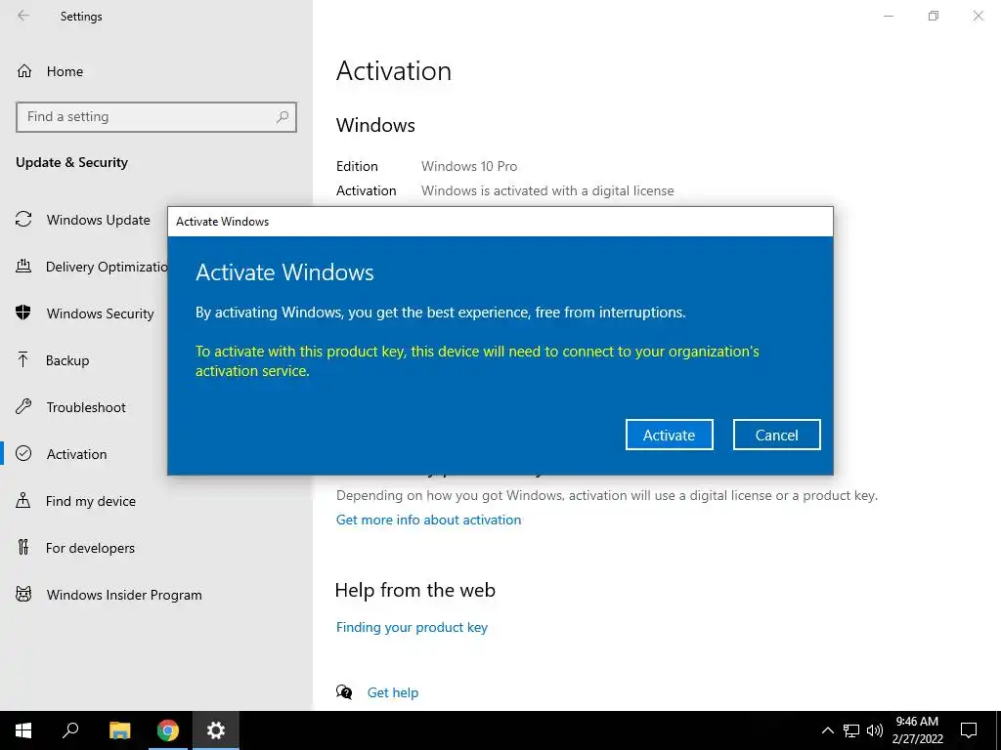This screenshot has height=750, width=1001.
Task: Launch Google Chrome from taskbar
Action: pos(168,730)
